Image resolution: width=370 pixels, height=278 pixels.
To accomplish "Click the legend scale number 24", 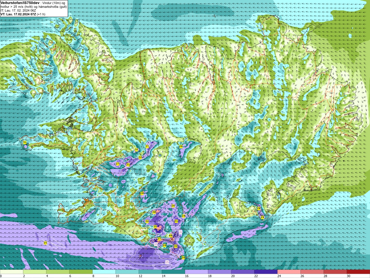I will 279,276.
